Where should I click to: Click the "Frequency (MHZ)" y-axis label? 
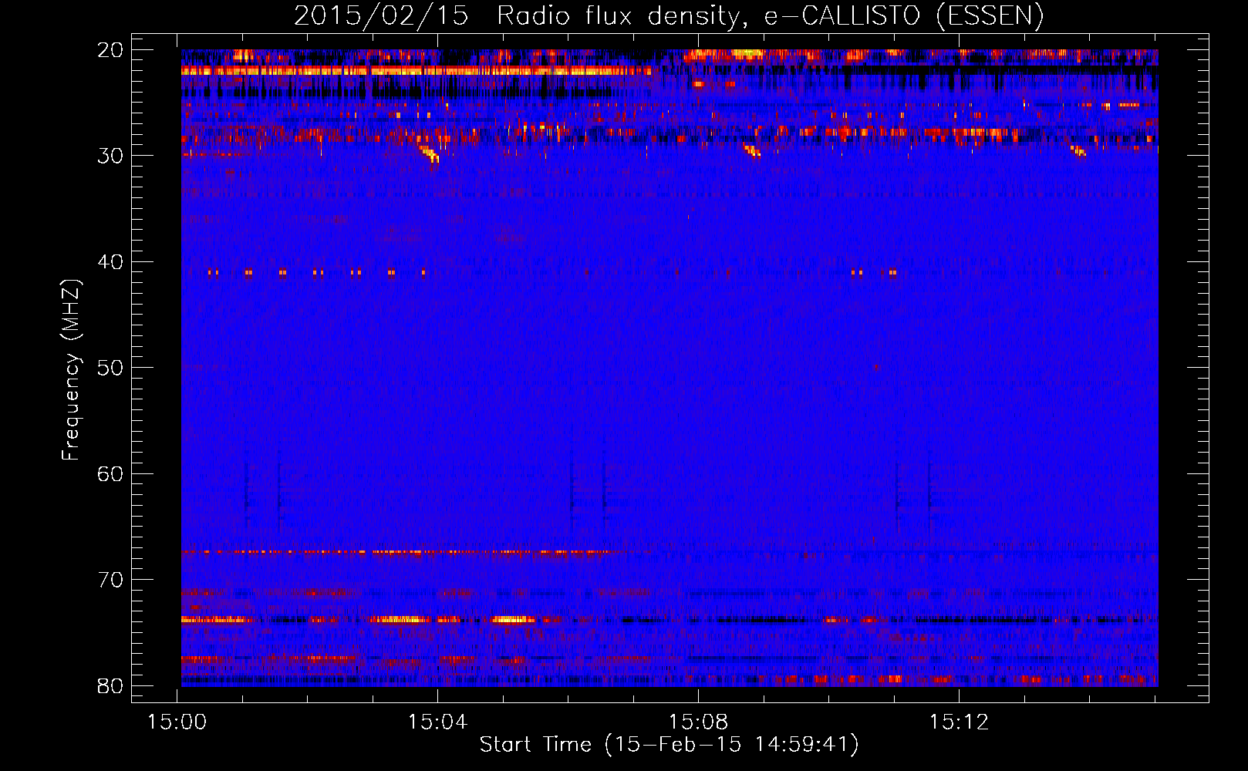pyautogui.click(x=71, y=370)
